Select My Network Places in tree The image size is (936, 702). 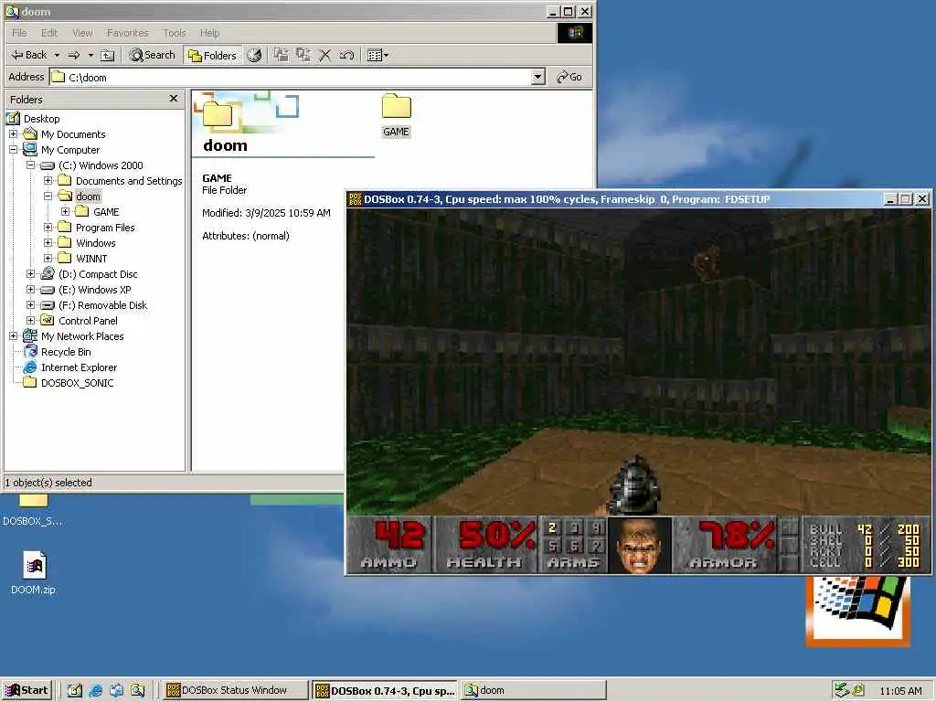click(x=82, y=336)
